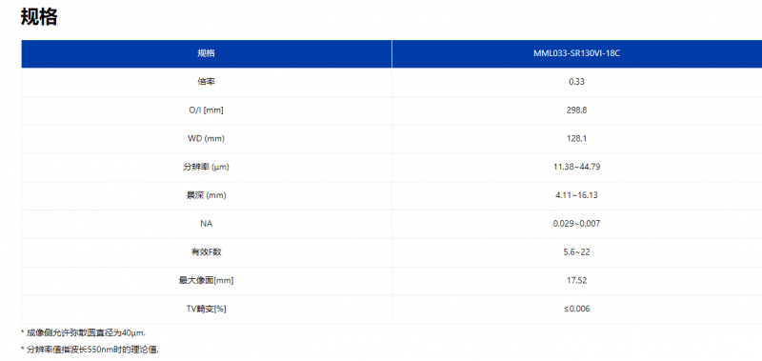The height and width of the screenshot is (361, 762).
Task: Select the 有效F数 row label
Action: [206, 252]
